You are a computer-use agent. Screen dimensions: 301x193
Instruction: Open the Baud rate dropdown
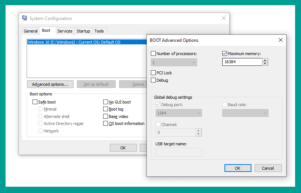pos(245,113)
